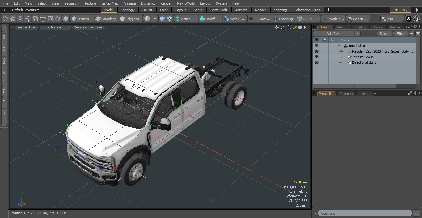Image resolution: width=422 pixels, height=218 pixels.
Task: Select the Directional Light item row
Action: (x=365, y=62)
